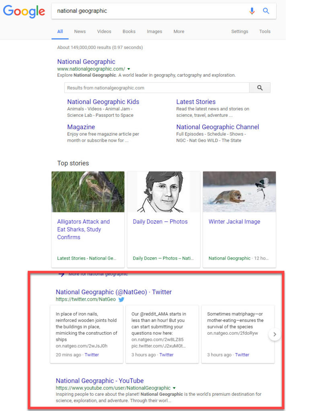This screenshot has width=326, height=411.
Task: Show next tweets with carousel arrow
Action: point(275,334)
